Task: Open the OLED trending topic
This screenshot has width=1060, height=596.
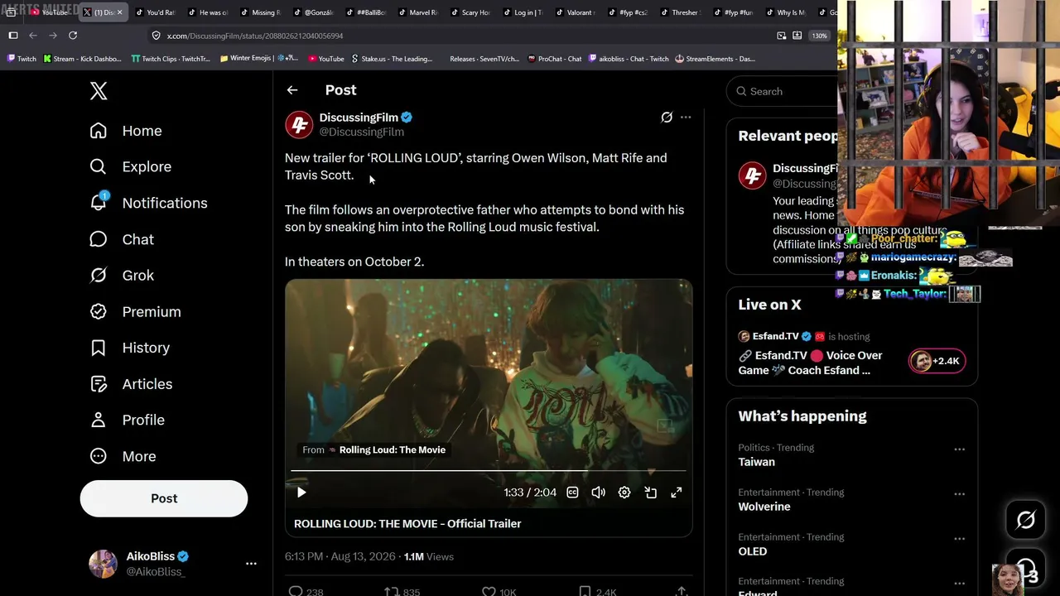Action: (753, 551)
